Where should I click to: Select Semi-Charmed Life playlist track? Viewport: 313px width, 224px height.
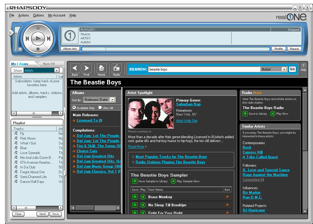coord(33,177)
